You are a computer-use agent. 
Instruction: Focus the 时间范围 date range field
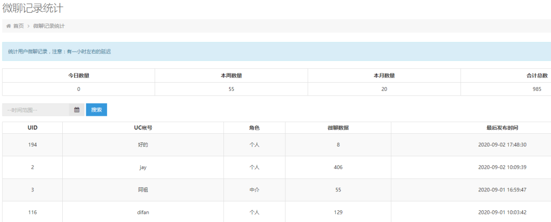(36, 110)
